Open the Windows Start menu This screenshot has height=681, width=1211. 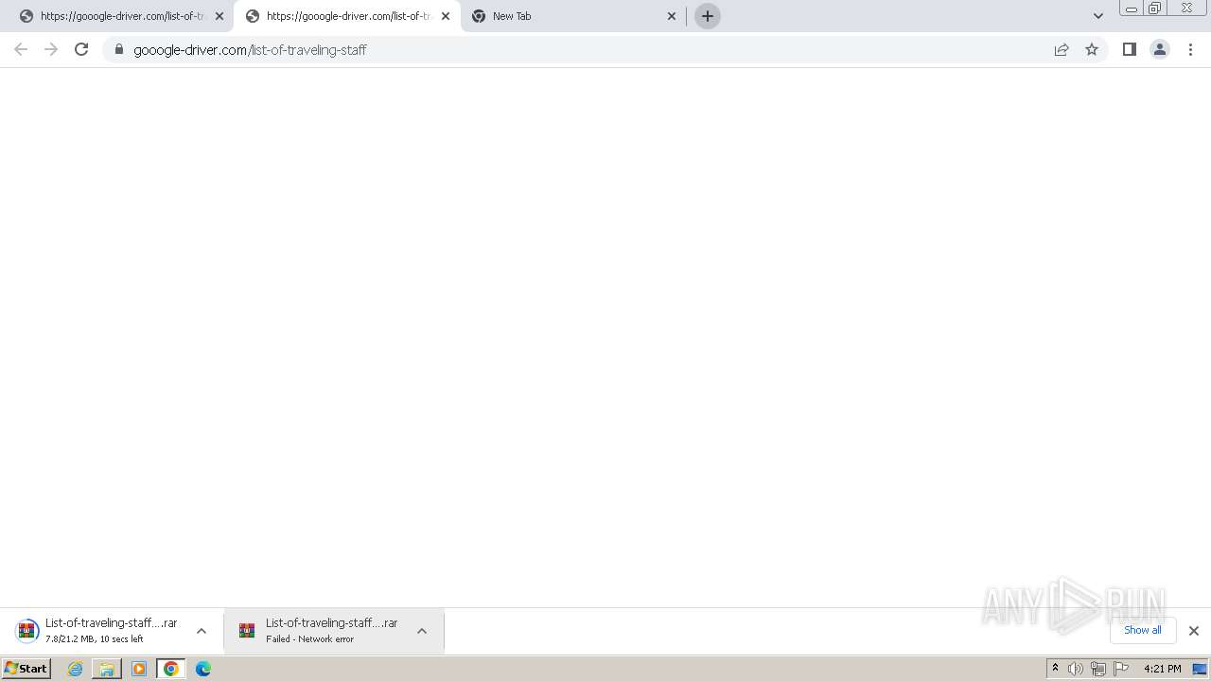[26, 668]
